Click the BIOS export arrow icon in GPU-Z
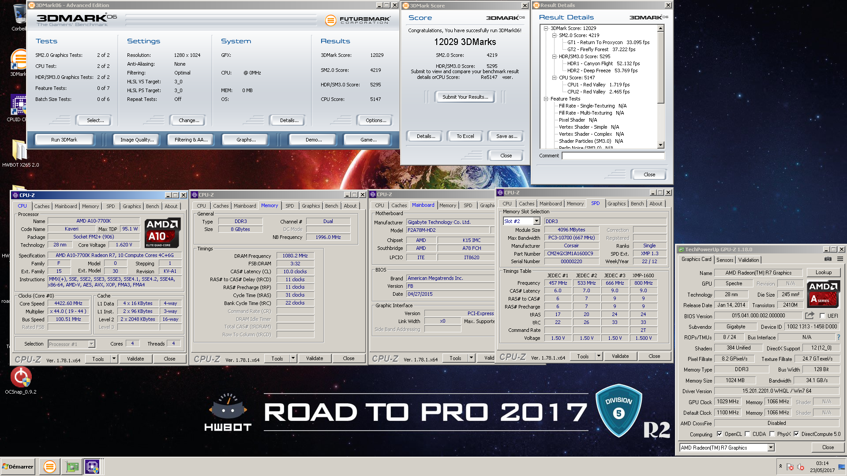Viewport: 847px width, 476px height. pos(810,316)
